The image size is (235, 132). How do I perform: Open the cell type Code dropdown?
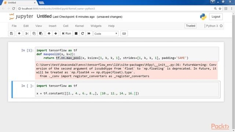(x=106, y=34)
